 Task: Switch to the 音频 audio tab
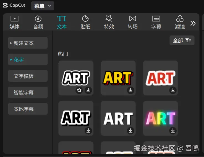click(38, 22)
